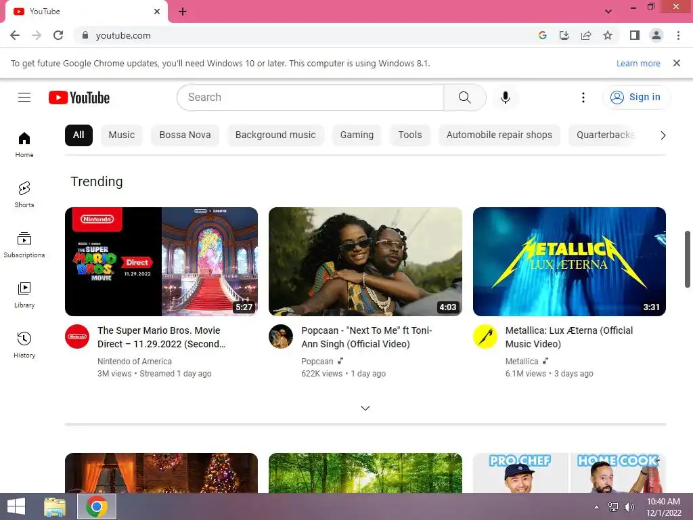Click site lock icon in address bar
This screenshot has width=693, height=520.
85,35
